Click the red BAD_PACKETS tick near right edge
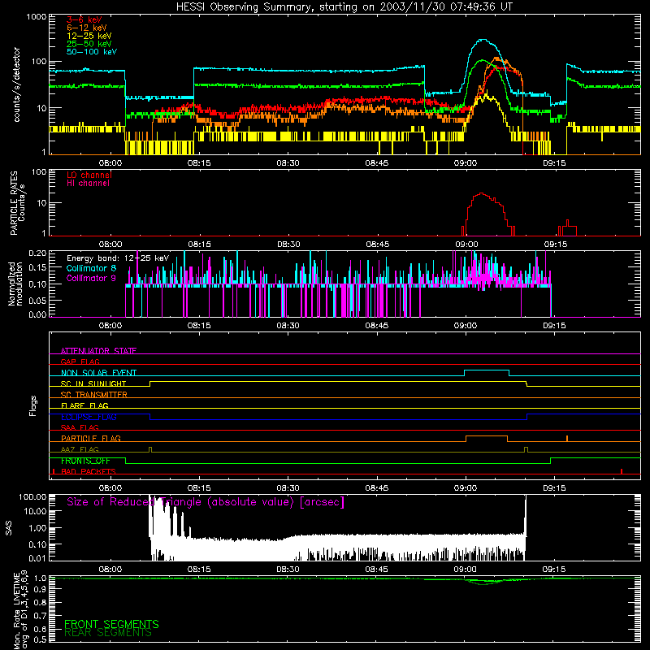Viewport: 650px width, 650px height. click(x=622, y=471)
